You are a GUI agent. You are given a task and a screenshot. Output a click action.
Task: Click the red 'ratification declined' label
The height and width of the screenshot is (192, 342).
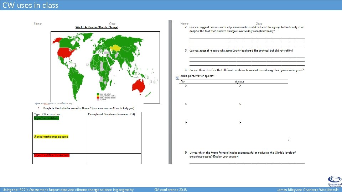pos(51,155)
